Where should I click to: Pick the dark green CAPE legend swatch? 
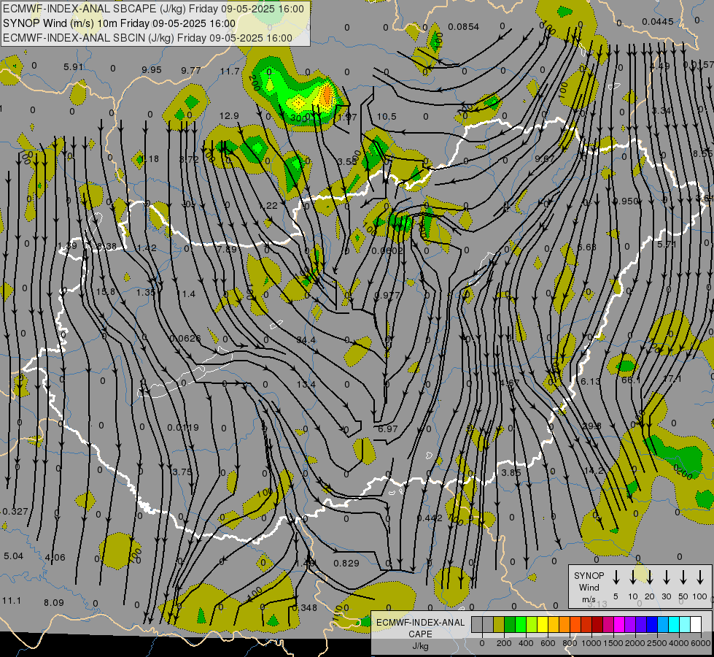[x=510, y=624]
